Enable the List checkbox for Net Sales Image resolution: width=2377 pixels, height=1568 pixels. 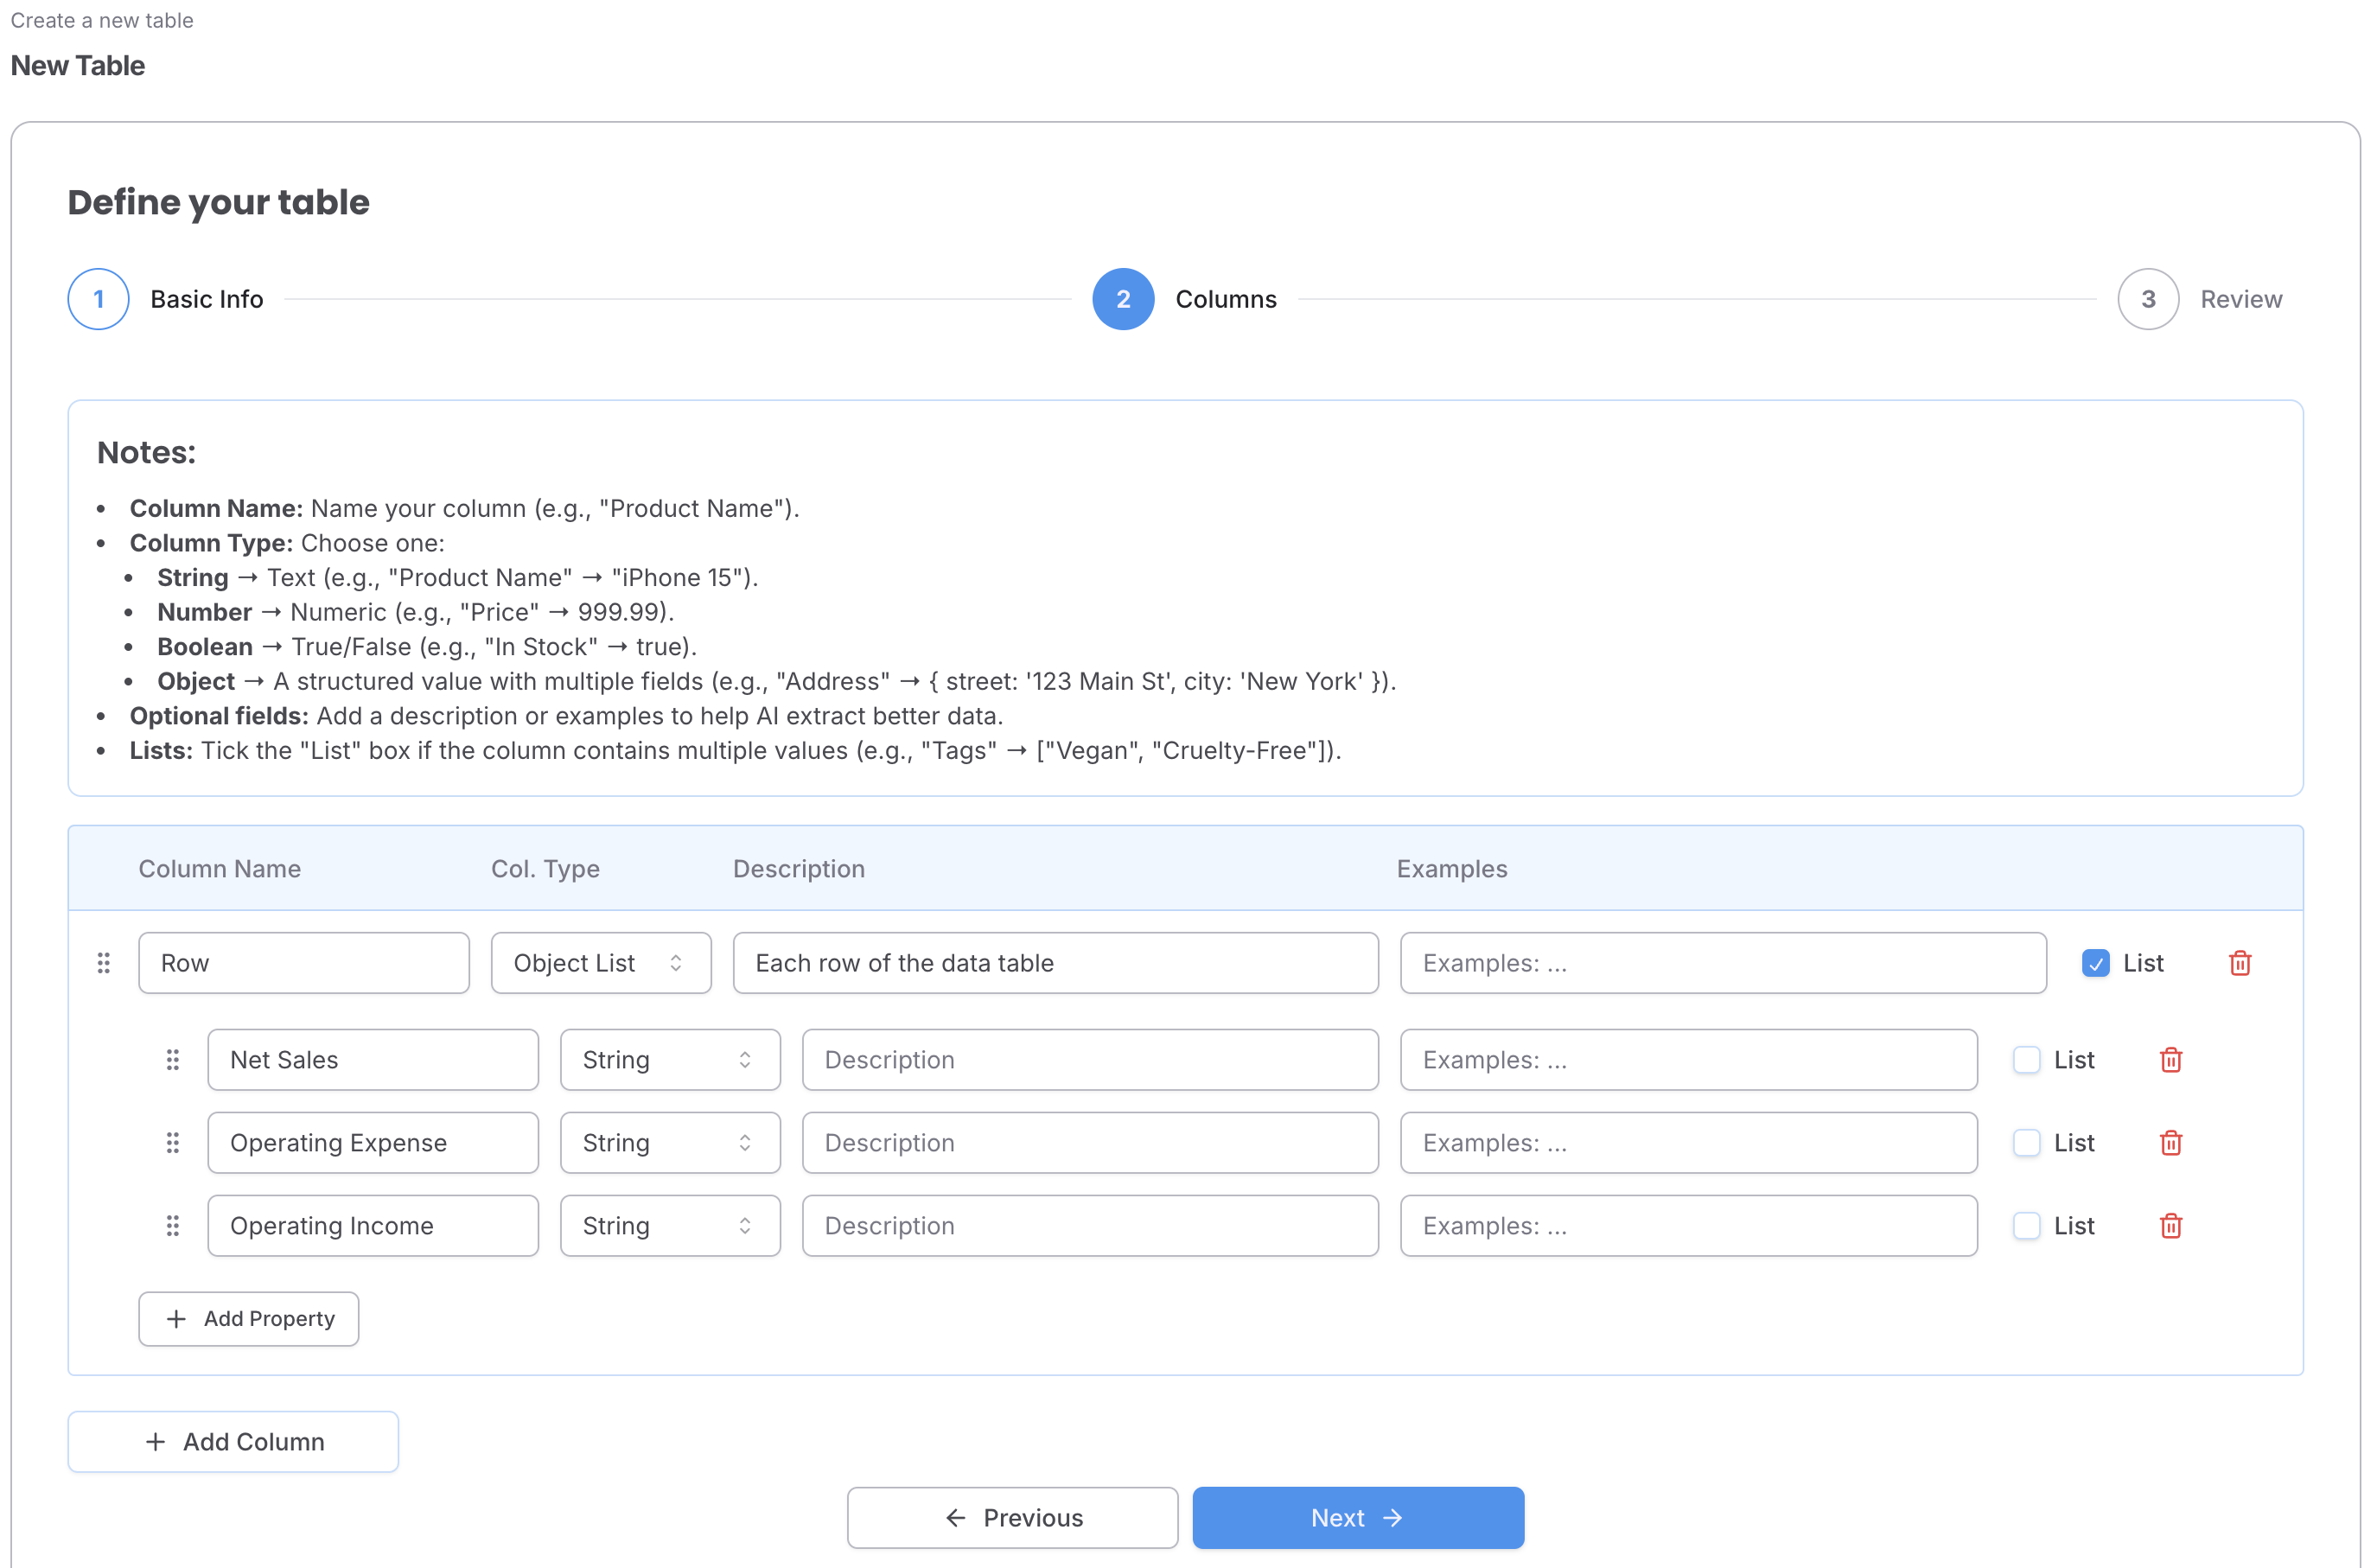(2026, 1060)
